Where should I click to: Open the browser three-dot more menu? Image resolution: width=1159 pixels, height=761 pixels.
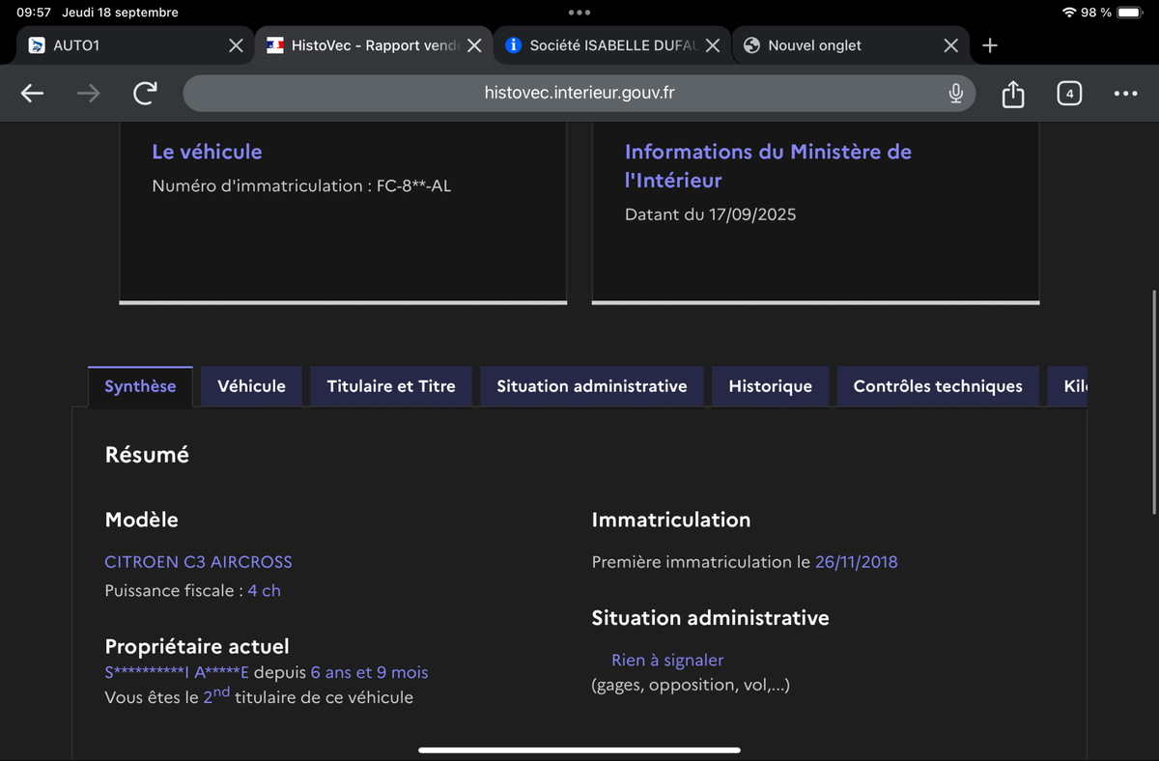coord(1125,94)
